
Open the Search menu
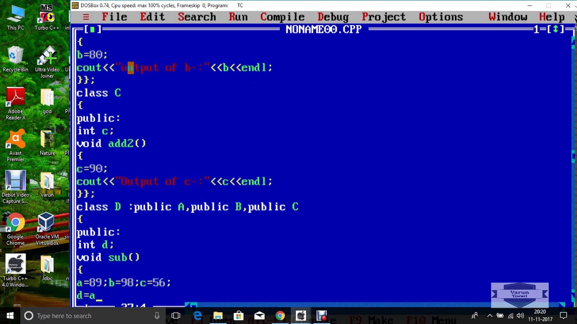197,17
